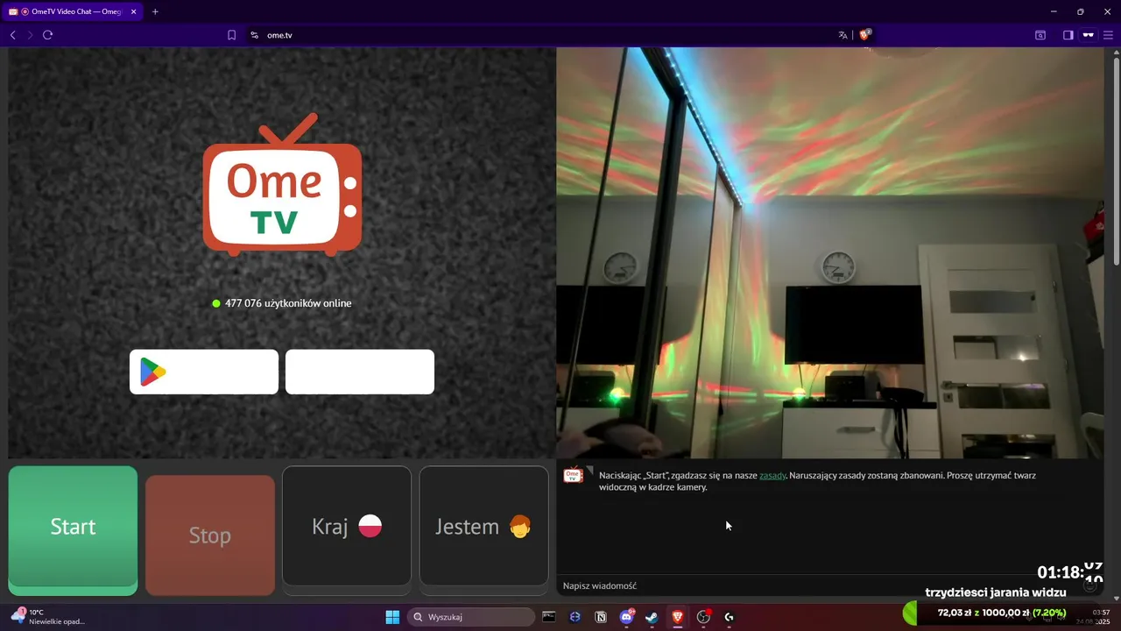Viewport: 1121px width, 631px height.
Task: Open the Kraj country selector
Action: (347, 526)
